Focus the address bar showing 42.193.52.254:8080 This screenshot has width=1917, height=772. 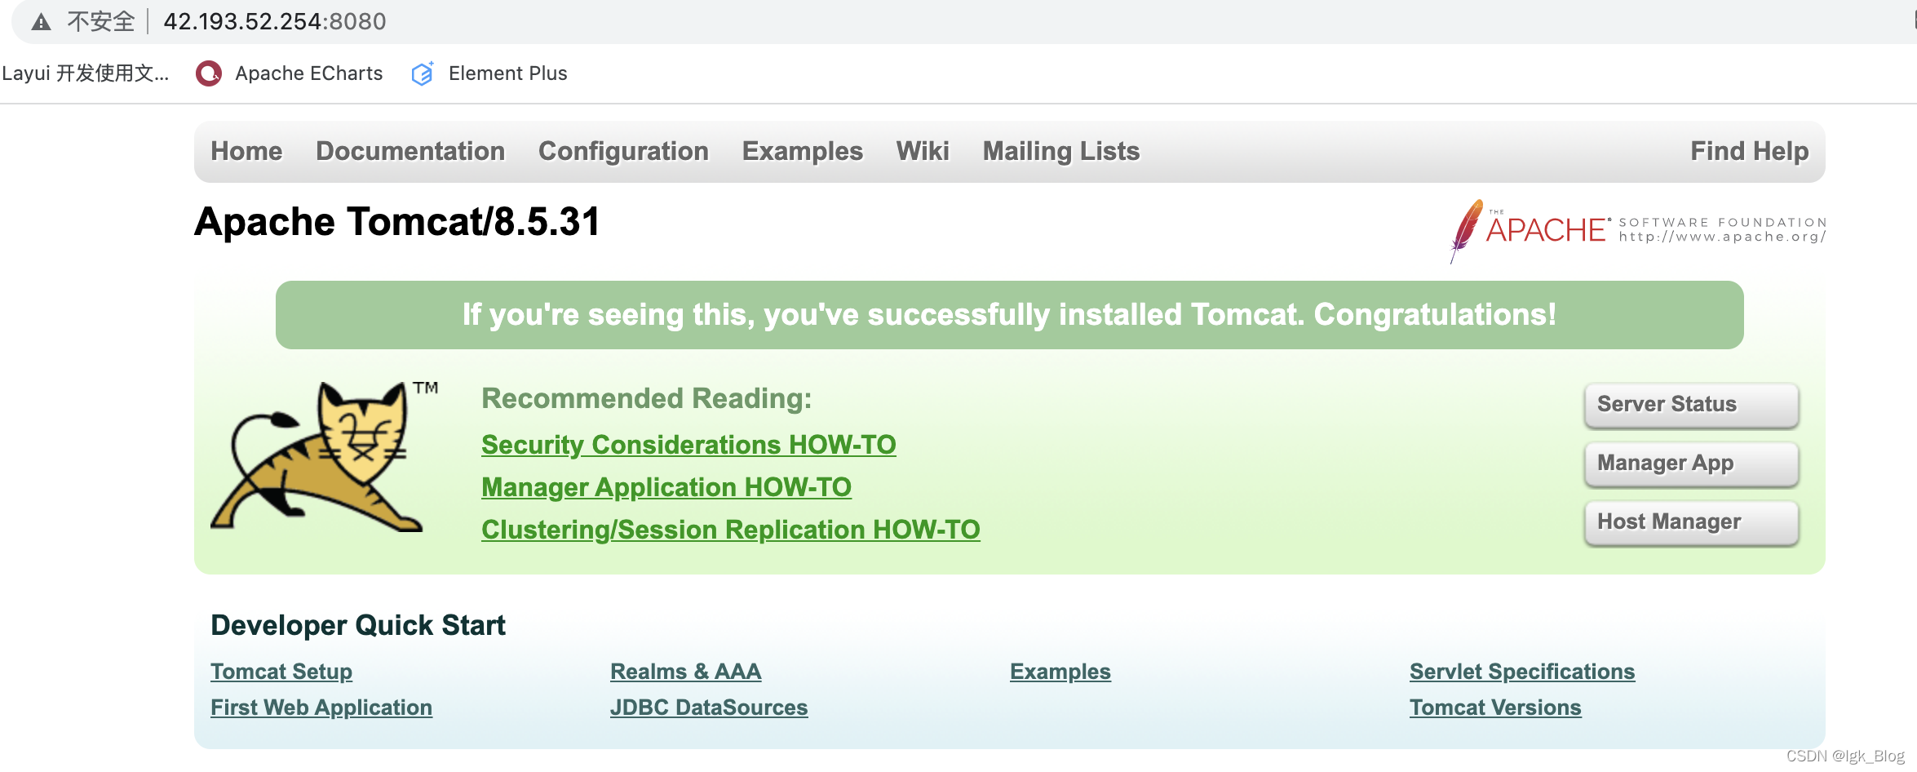pyautogui.click(x=275, y=21)
